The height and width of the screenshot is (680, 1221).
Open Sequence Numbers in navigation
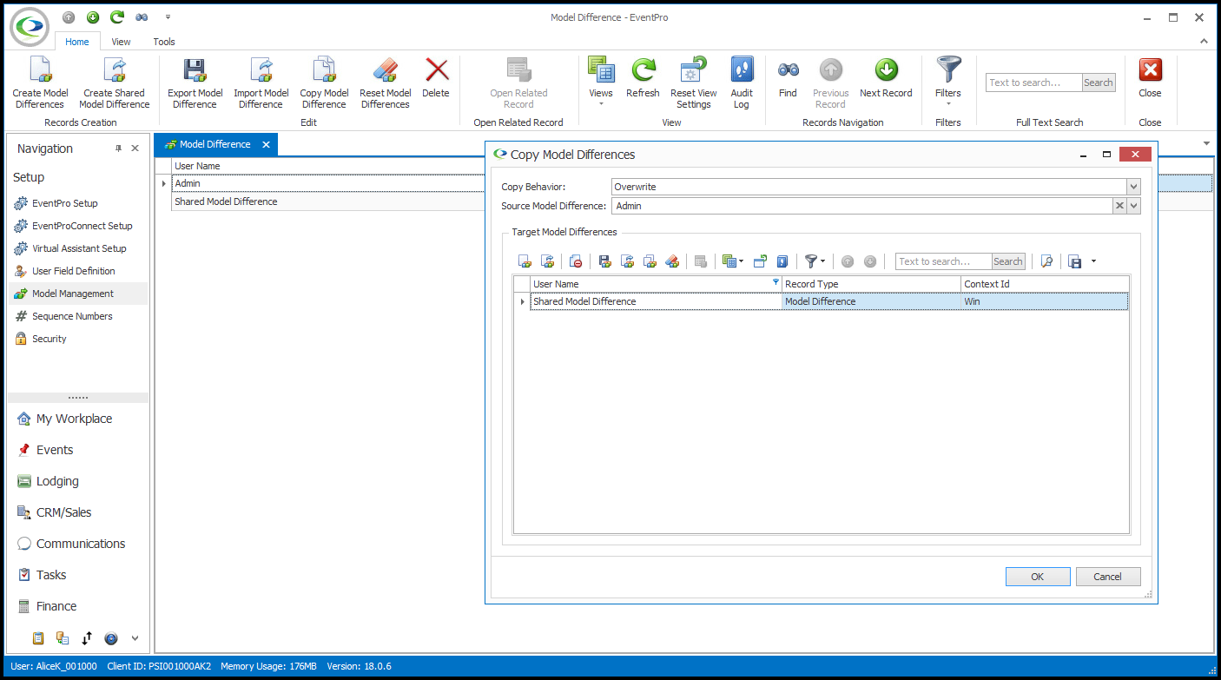[x=72, y=316]
